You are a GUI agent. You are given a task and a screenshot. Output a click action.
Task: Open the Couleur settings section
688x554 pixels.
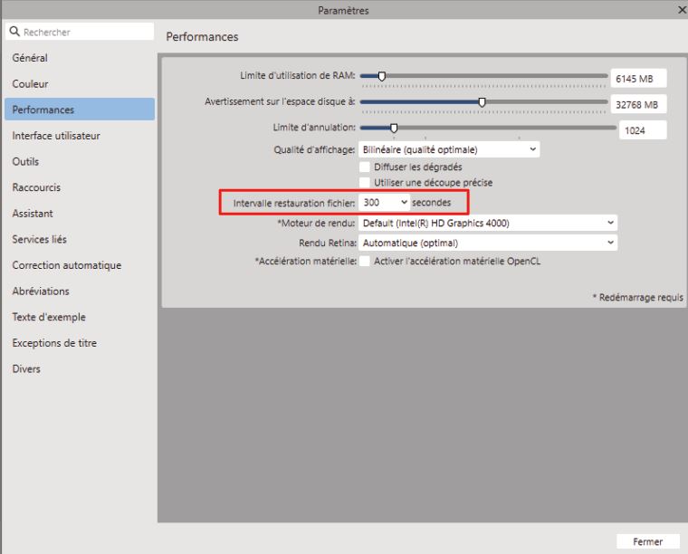point(30,84)
